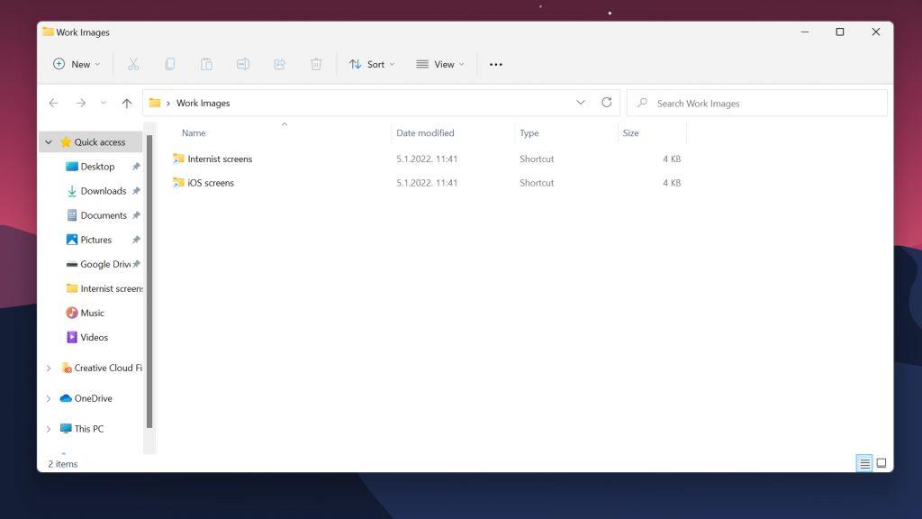Screen dimensions: 922x519
Task: Go back with the left arrow
Action: tap(53, 103)
